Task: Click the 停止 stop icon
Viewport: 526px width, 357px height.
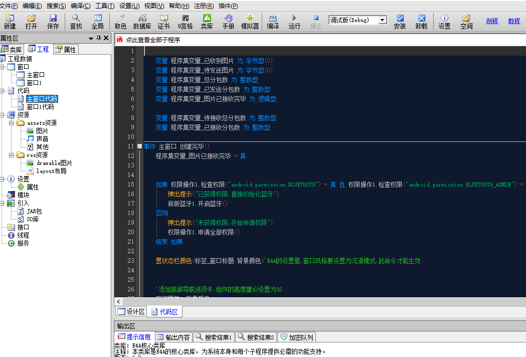Action: pos(316,22)
